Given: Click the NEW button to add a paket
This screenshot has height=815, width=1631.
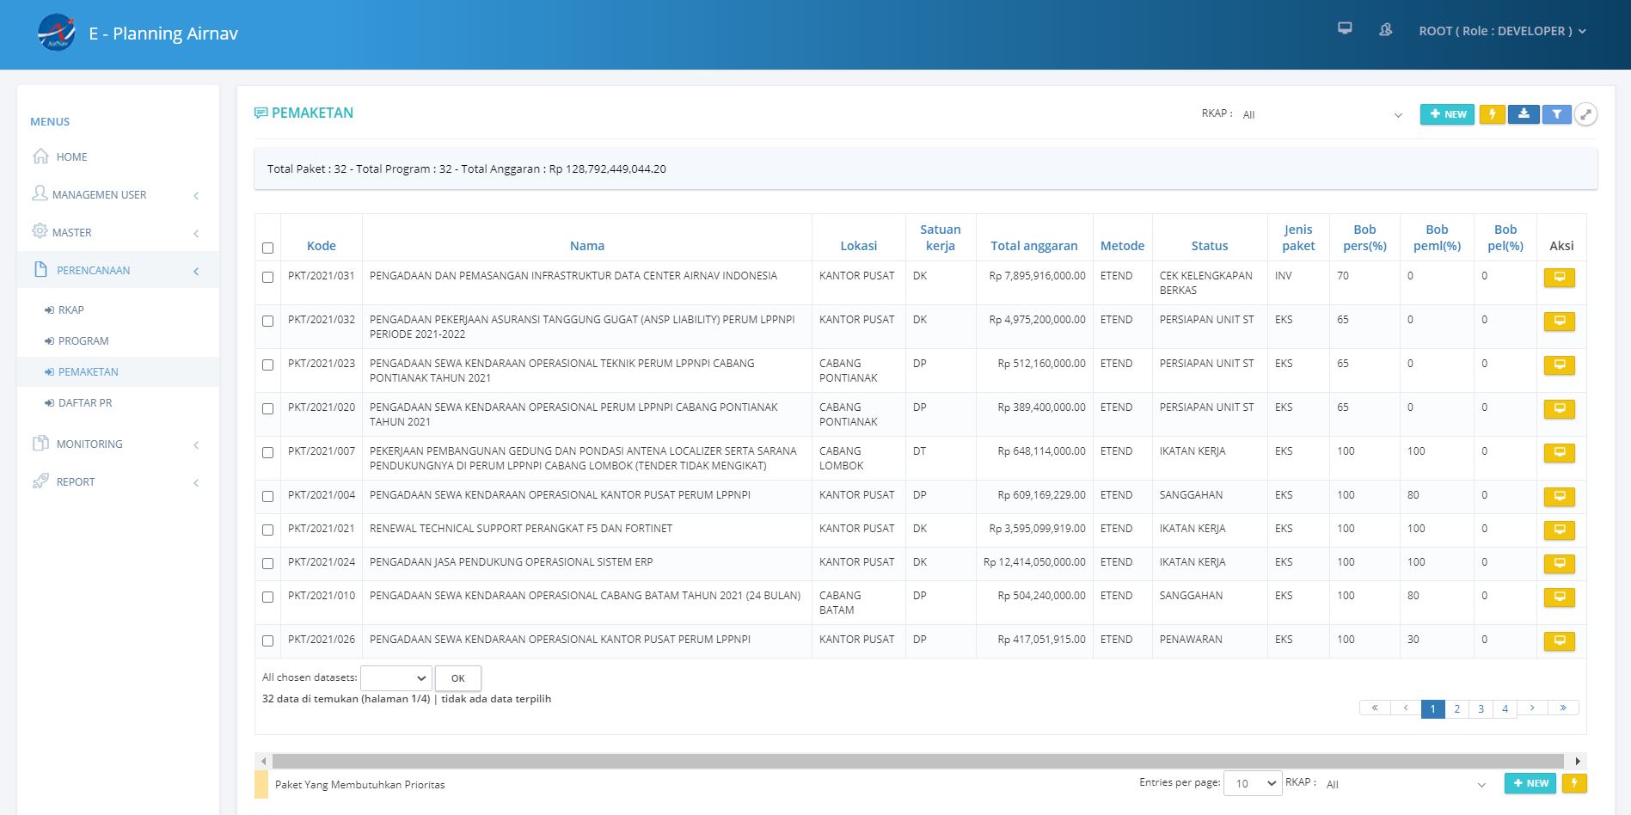Looking at the screenshot, I should tap(1447, 113).
